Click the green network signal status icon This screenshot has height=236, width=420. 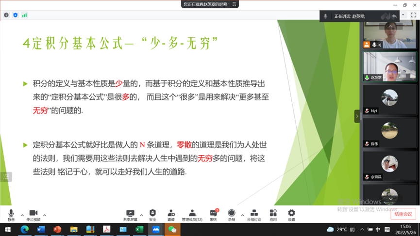(x=24, y=15)
